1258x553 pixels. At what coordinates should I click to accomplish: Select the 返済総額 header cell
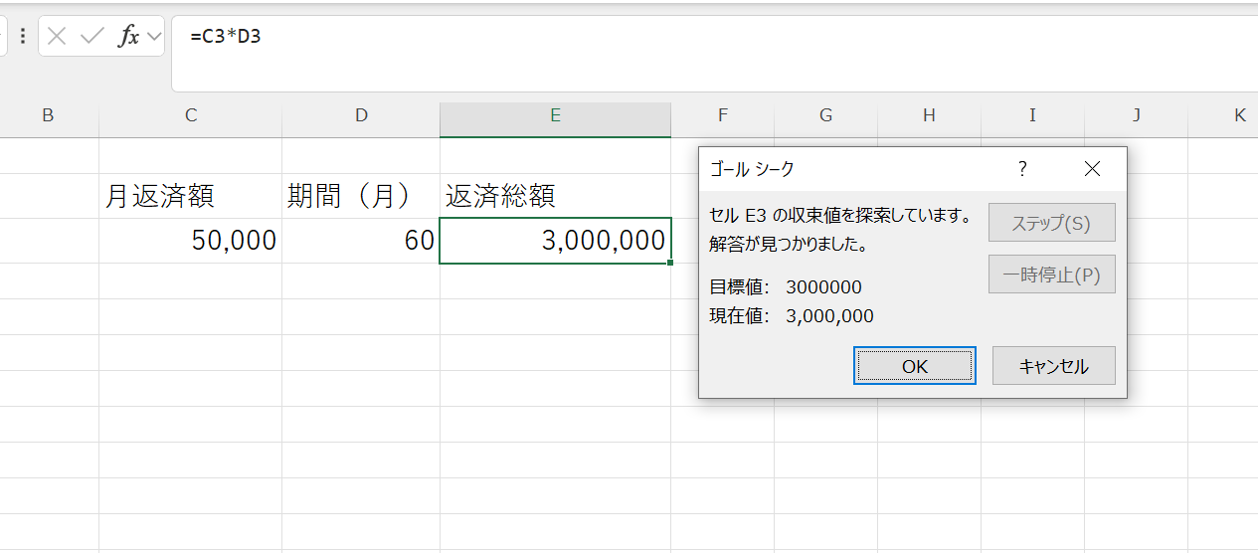point(555,196)
